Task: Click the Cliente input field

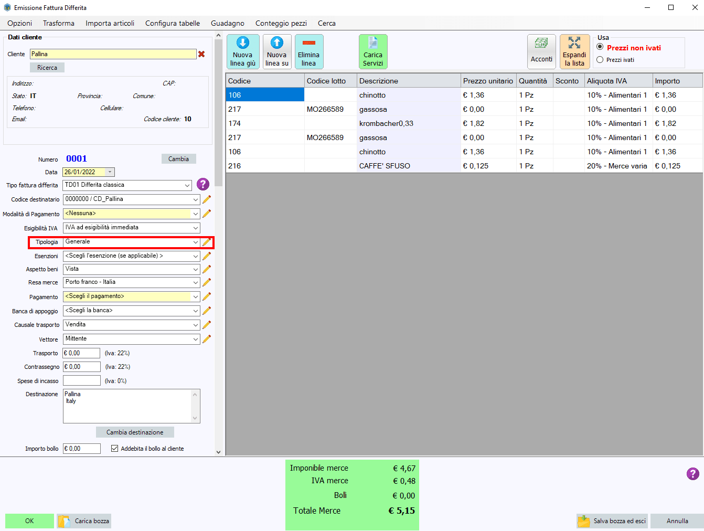Action: pyautogui.click(x=113, y=54)
